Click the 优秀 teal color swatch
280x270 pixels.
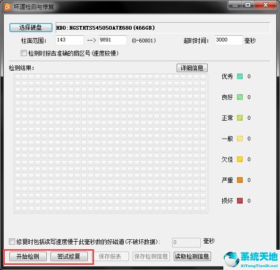coord(240,76)
